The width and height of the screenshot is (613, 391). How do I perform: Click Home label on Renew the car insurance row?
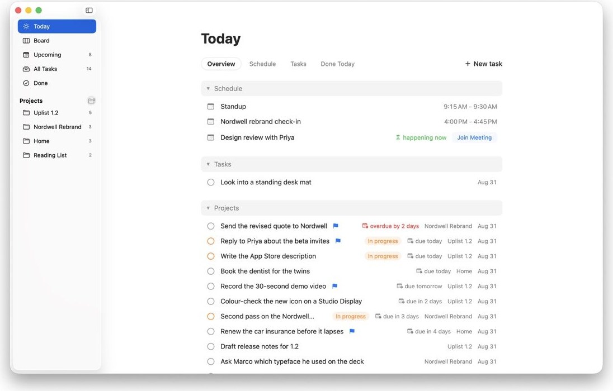pos(464,331)
